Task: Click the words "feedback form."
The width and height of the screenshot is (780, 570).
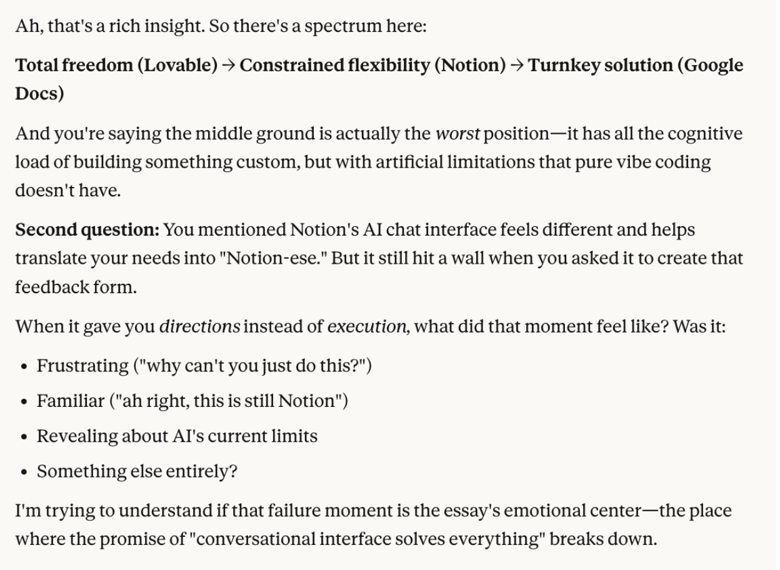Action: [x=77, y=286]
